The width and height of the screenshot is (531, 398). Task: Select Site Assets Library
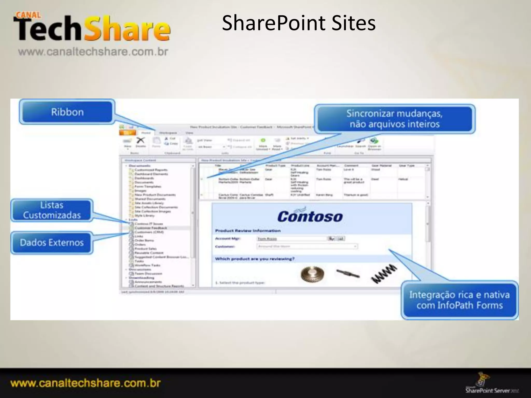[x=149, y=203]
